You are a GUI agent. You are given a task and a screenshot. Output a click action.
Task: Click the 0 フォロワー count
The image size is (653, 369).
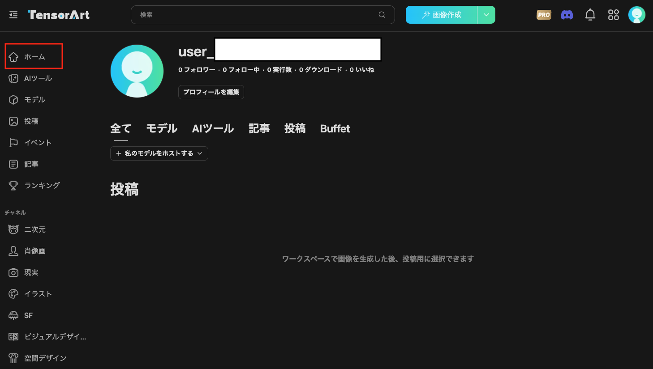tap(197, 70)
